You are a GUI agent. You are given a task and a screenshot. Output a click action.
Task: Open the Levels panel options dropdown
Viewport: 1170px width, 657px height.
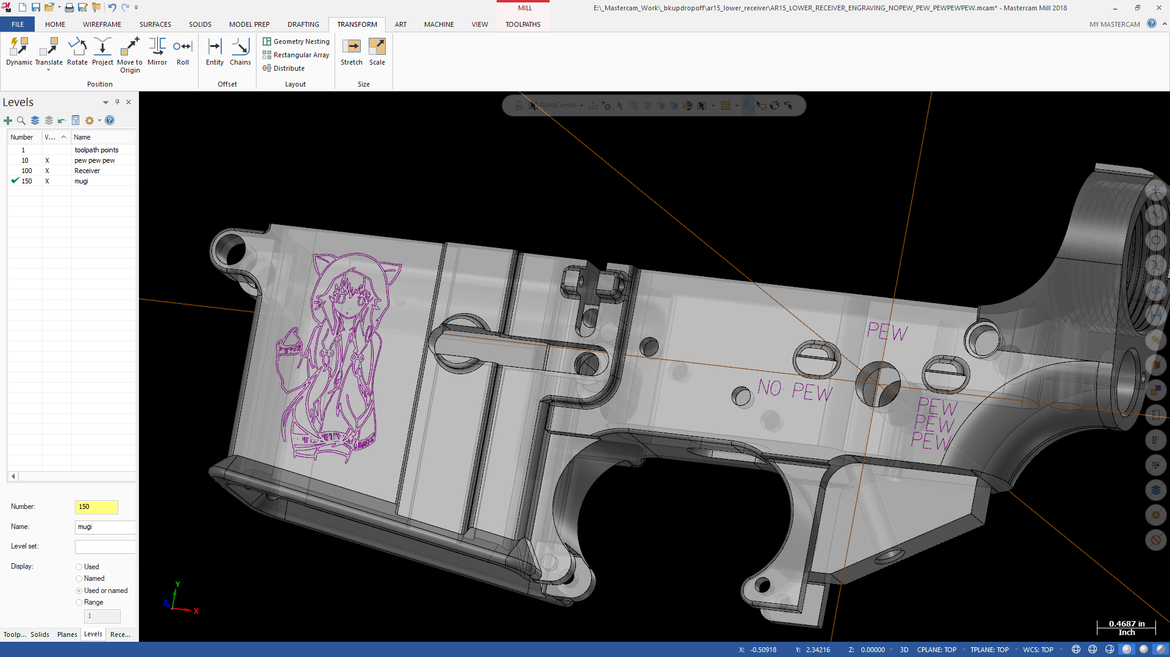click(x=105, y=102)
